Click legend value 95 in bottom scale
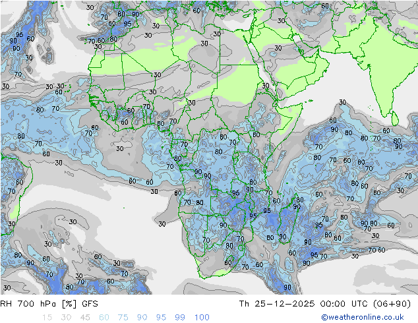 [x=161, y=318]
